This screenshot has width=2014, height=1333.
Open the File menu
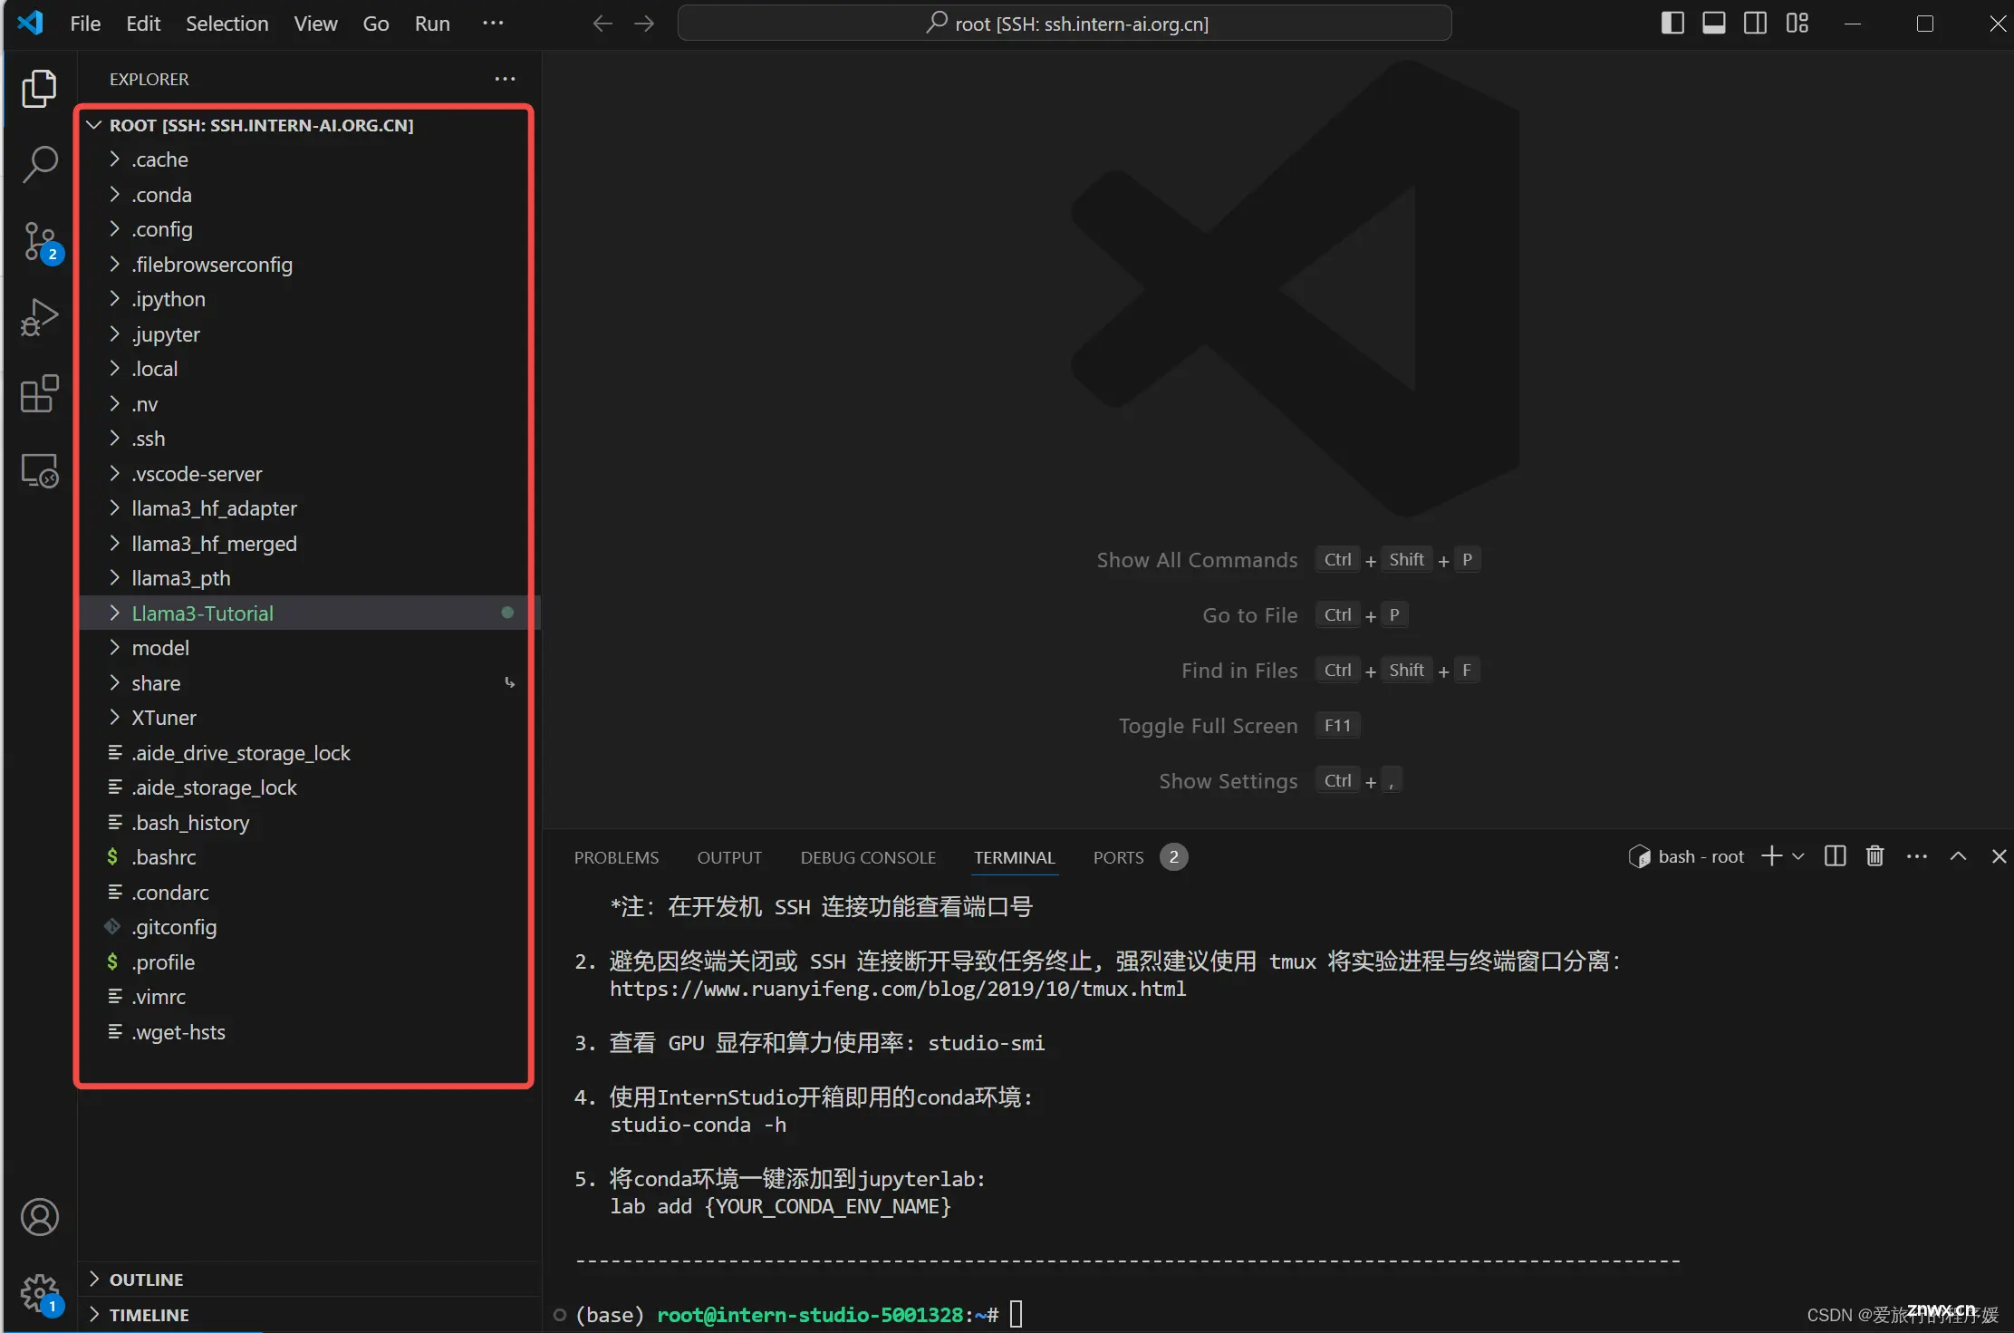(85, 24)
